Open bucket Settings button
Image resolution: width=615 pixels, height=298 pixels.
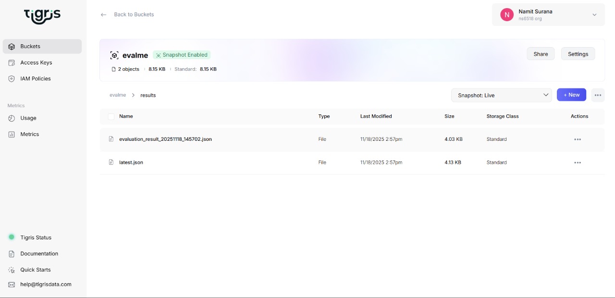coord(578,54)
